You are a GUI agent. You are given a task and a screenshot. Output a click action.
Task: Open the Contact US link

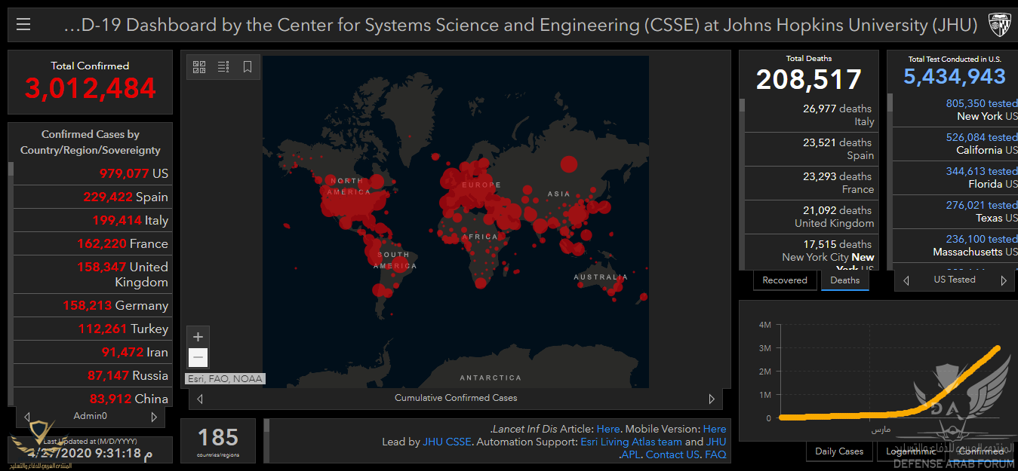[x=672, y=454]
